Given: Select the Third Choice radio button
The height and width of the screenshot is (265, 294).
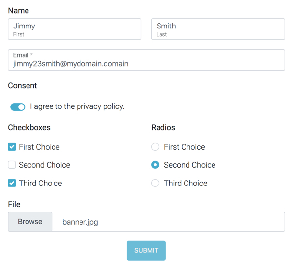Looking at the screenshot, I should click(x=155, y=183).
